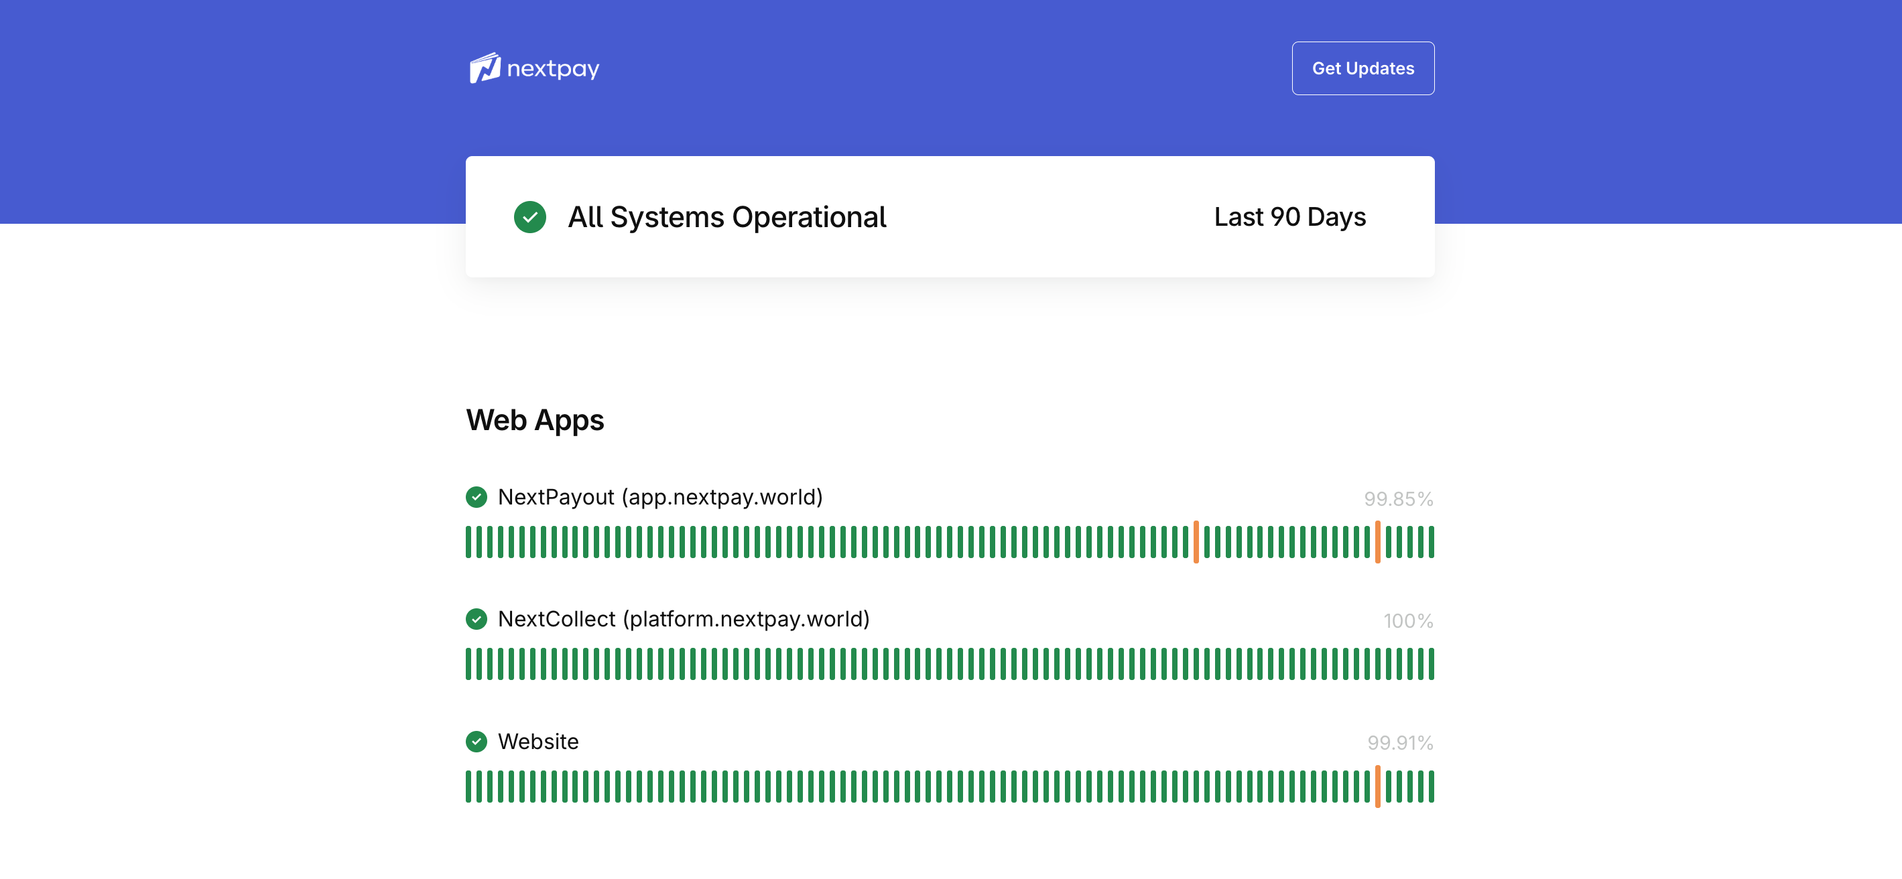Click the last green bar of Website timeline
This screenshot has height=879, width=1902.
pyautogui.click(x=1431, y=786)
